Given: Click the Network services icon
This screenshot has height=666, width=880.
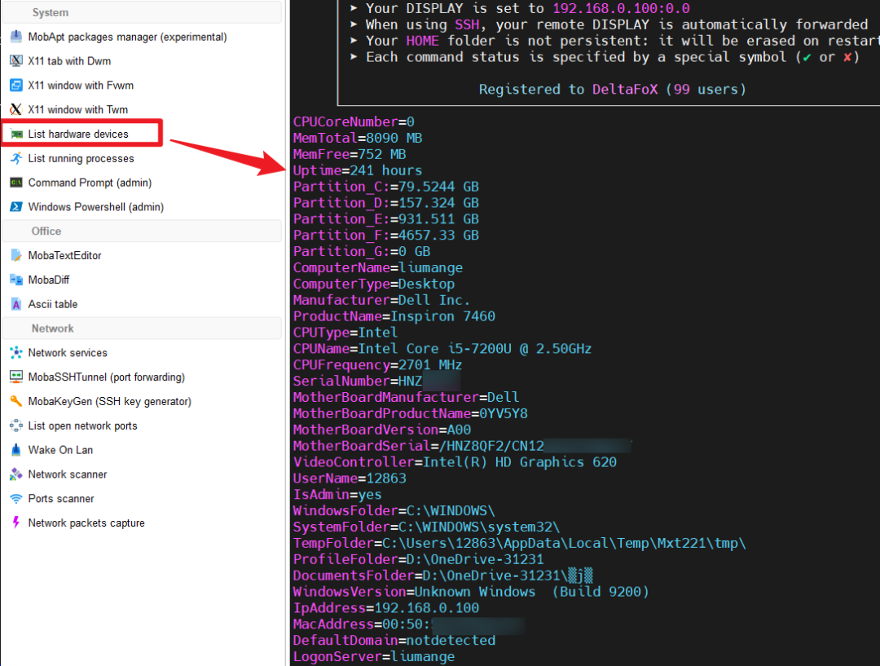Looking at the screenshot, I should [x=16, y=353].
